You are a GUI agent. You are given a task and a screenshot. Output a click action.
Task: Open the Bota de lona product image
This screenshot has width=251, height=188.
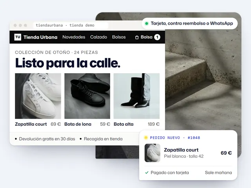click(x=87, y=96)
